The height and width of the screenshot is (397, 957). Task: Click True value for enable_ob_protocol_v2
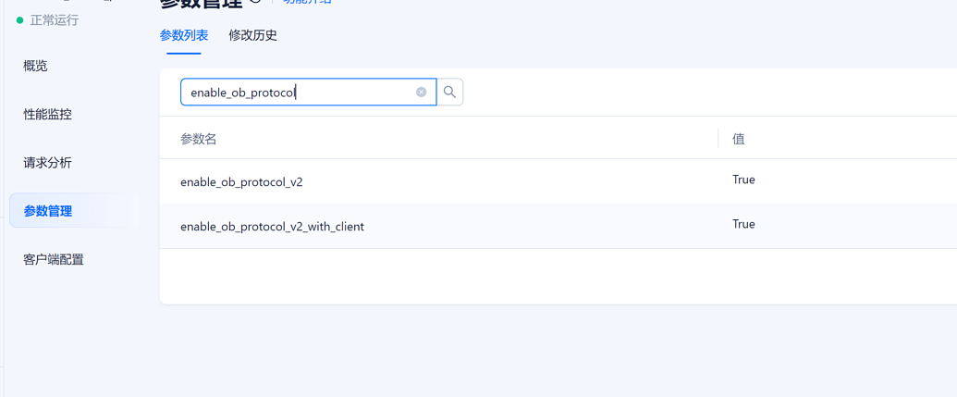coord(743,180)
